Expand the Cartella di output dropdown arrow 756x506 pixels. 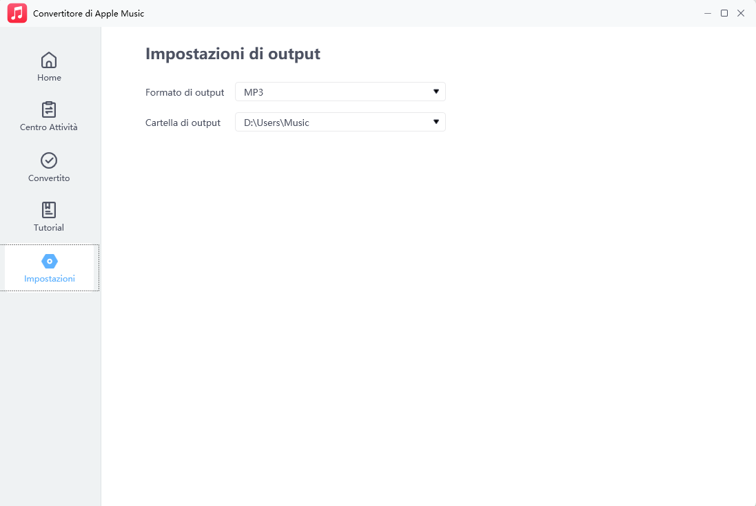(x=436, y=122)
